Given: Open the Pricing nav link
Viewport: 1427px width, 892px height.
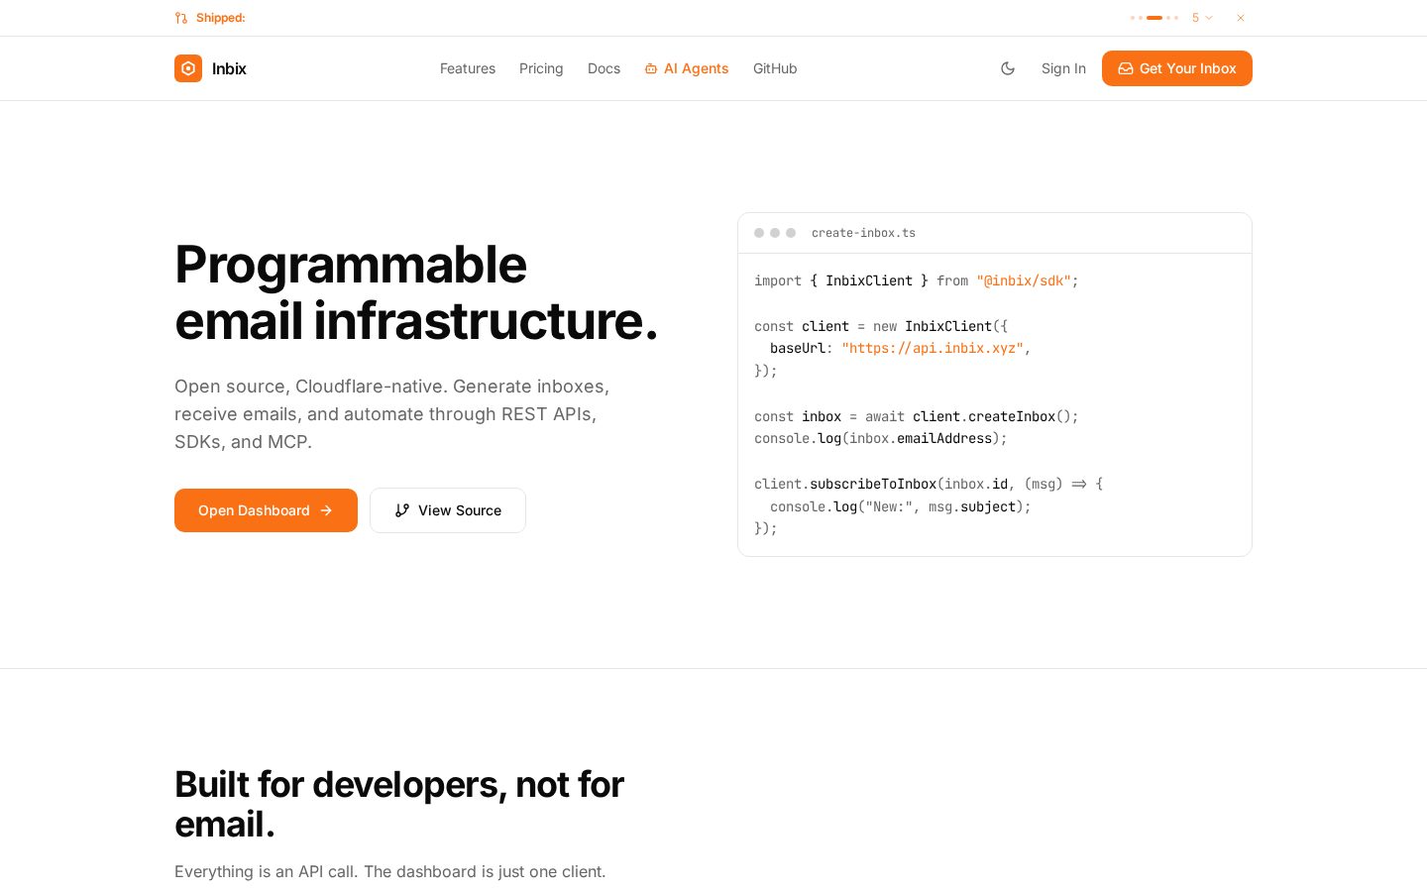Looking at the screenshot, I should [x=541, y=68].
